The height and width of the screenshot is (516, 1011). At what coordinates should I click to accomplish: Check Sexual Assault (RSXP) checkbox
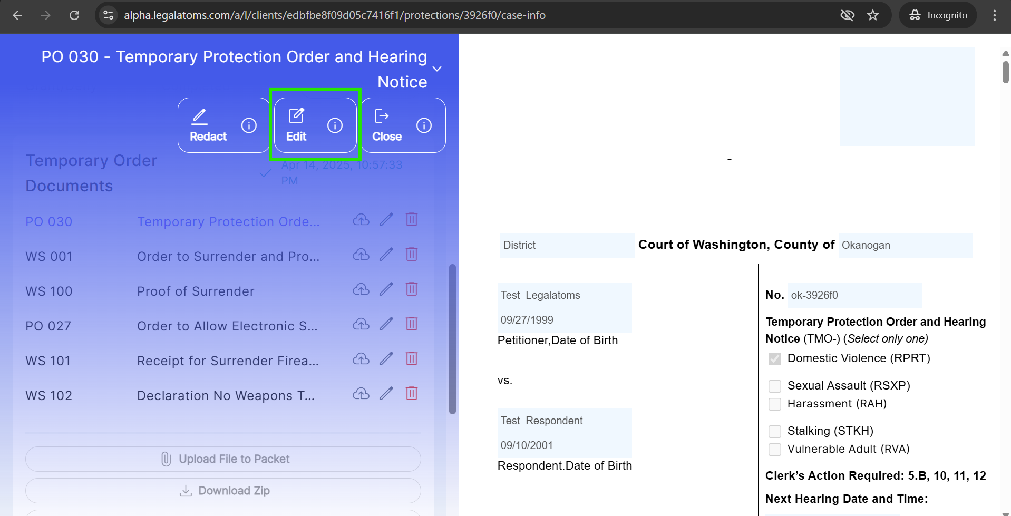[x=775, y=386]
